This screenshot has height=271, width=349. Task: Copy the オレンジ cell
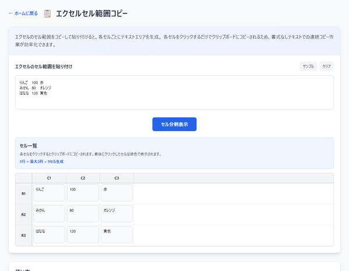tap(117, 214)
